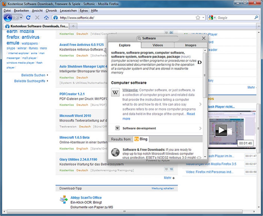Click the Abbyy ScanTo Office icon
The width and height of the screenshot is (263, 216).
64,199
